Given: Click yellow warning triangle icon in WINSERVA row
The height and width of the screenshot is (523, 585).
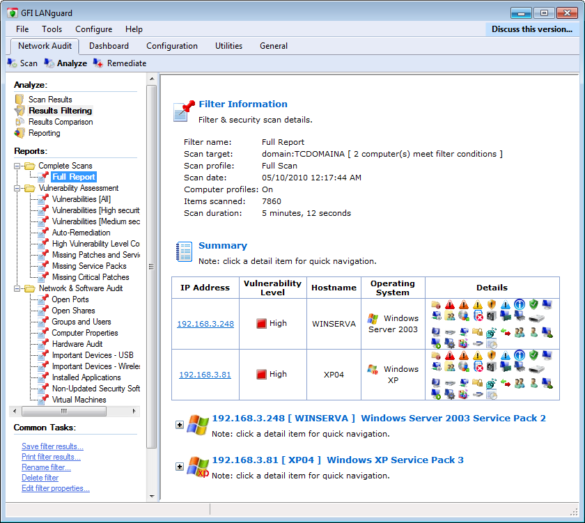Looking at the screenshot, I should coord(478,304).
